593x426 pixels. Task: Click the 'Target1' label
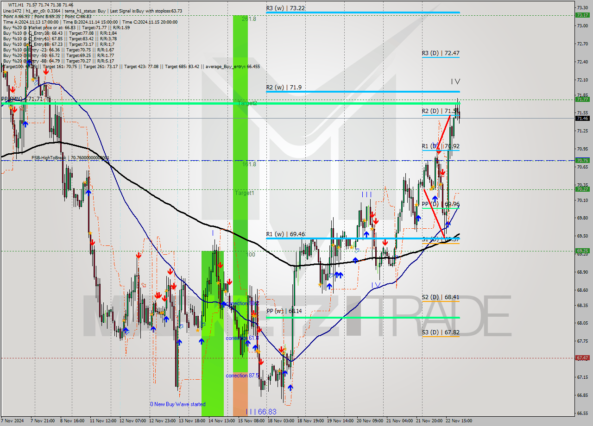click(244, 193)
